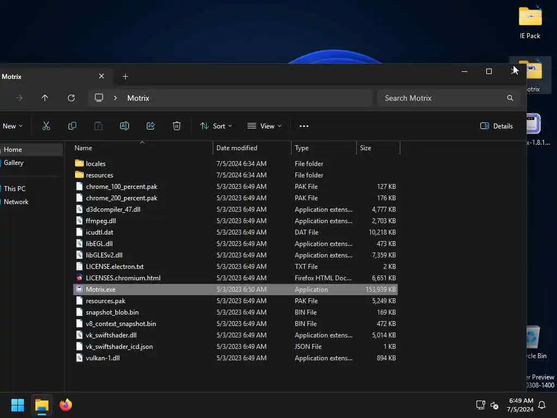Open the Sort dropdown
The height and width of the screenshot is (418, 557).
click(216, 126)
